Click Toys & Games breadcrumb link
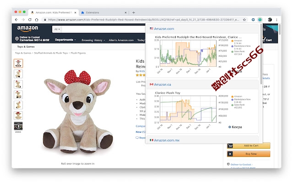This screenshot has height=183, width=293. tap(23, 53)
